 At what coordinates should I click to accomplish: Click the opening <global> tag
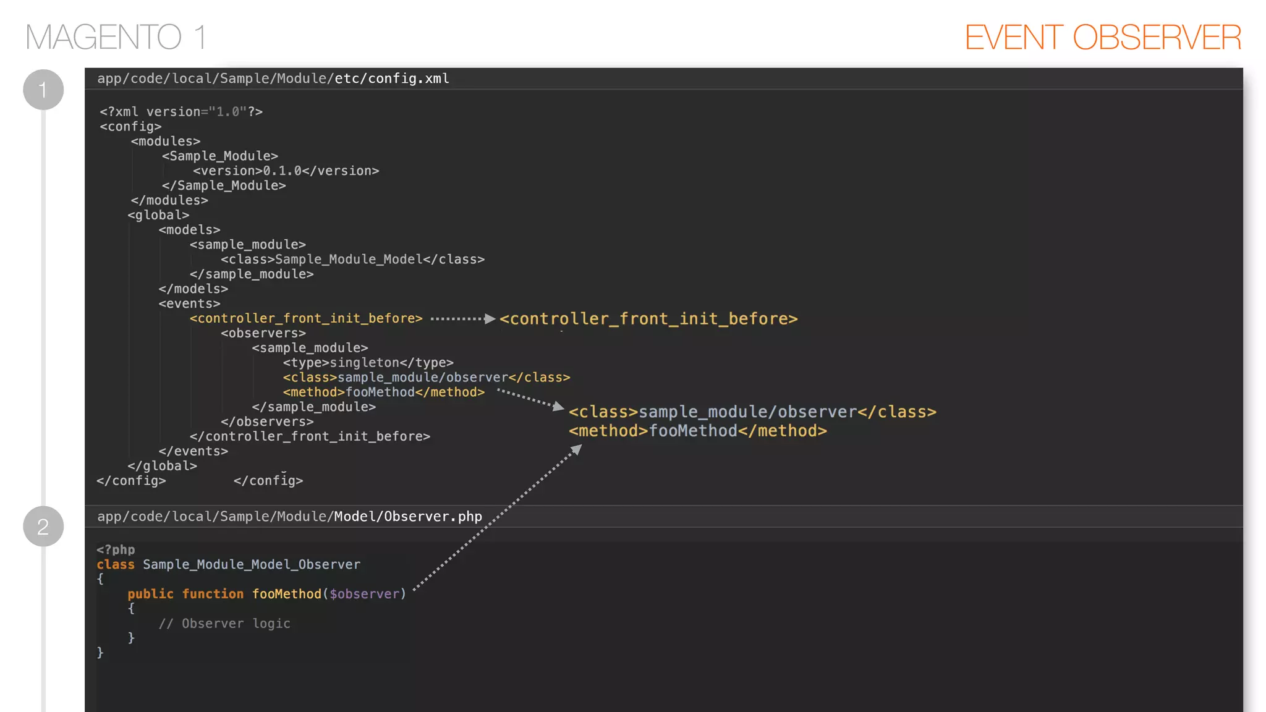pyautogui.click(x=158, y=215)
